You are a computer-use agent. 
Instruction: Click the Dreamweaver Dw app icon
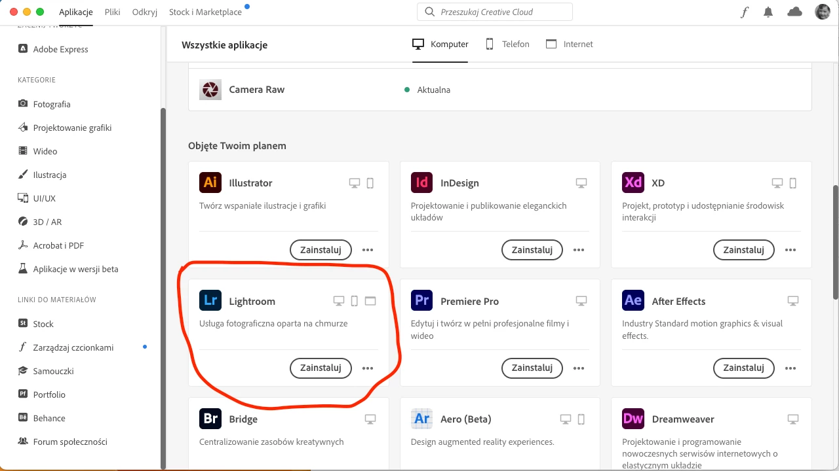pyautogui.click(x=633, y=419)
